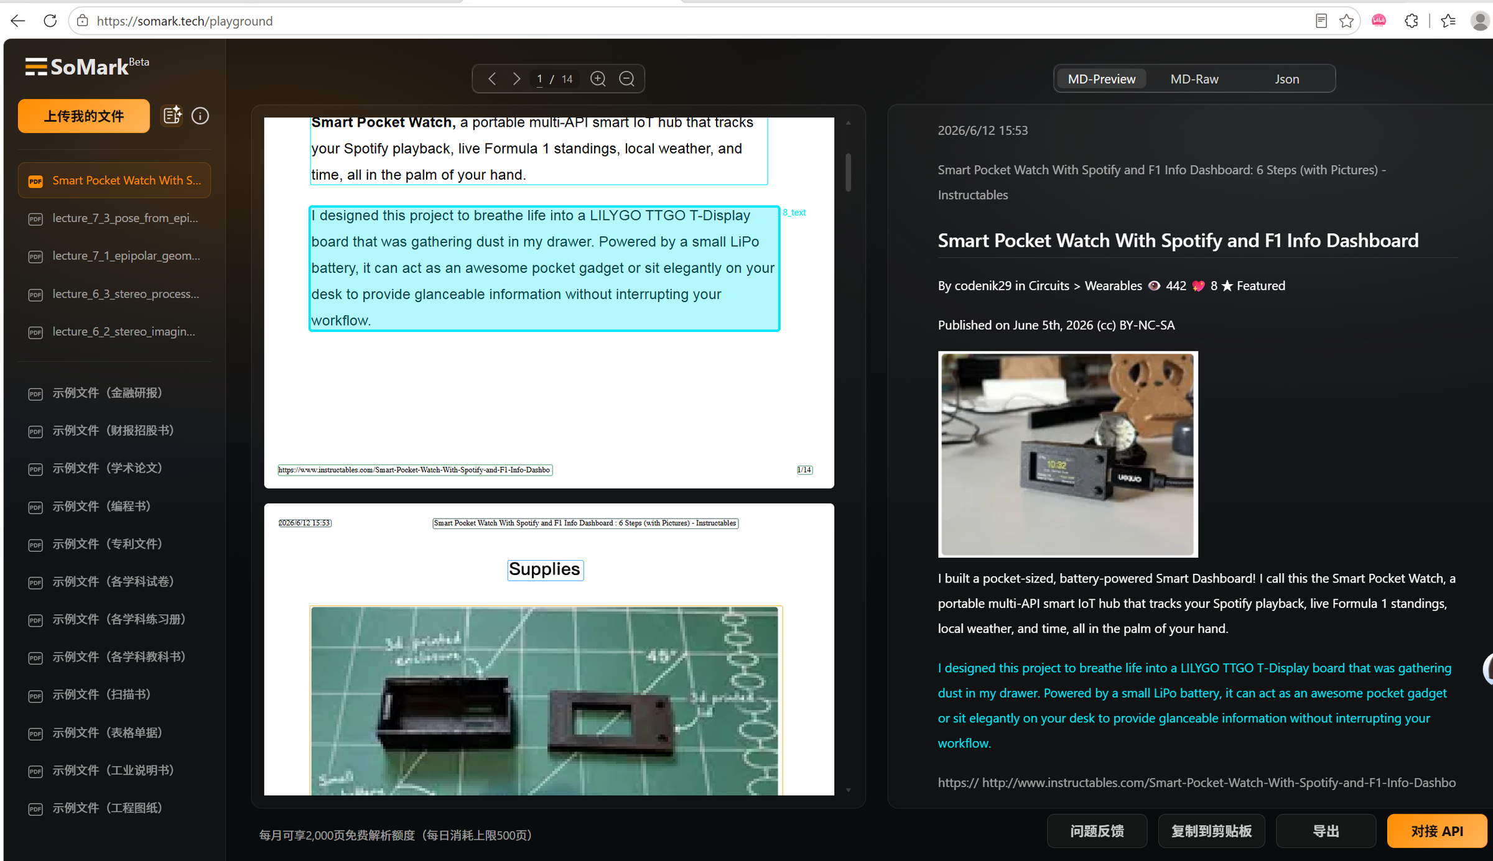Go to next PDF page arrow
Image resolution: width=1493 pixels, height=861 pixels.
[516, 79]
